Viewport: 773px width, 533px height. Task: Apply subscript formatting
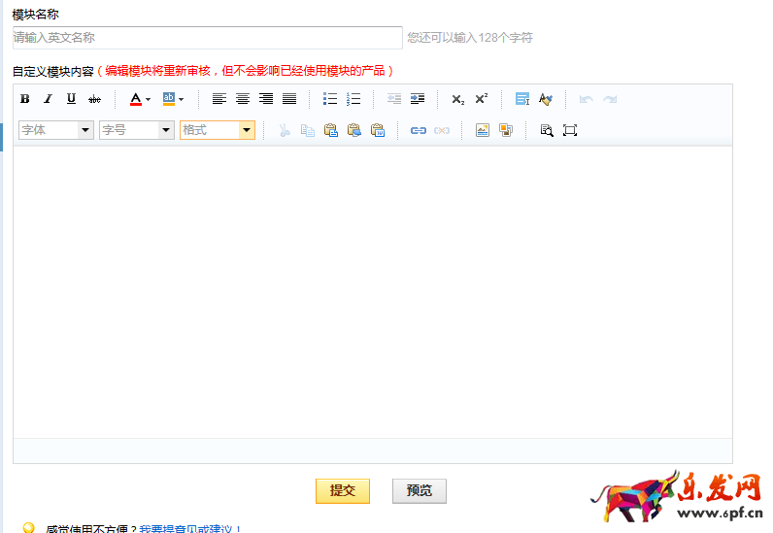click(x=458, y=100)
